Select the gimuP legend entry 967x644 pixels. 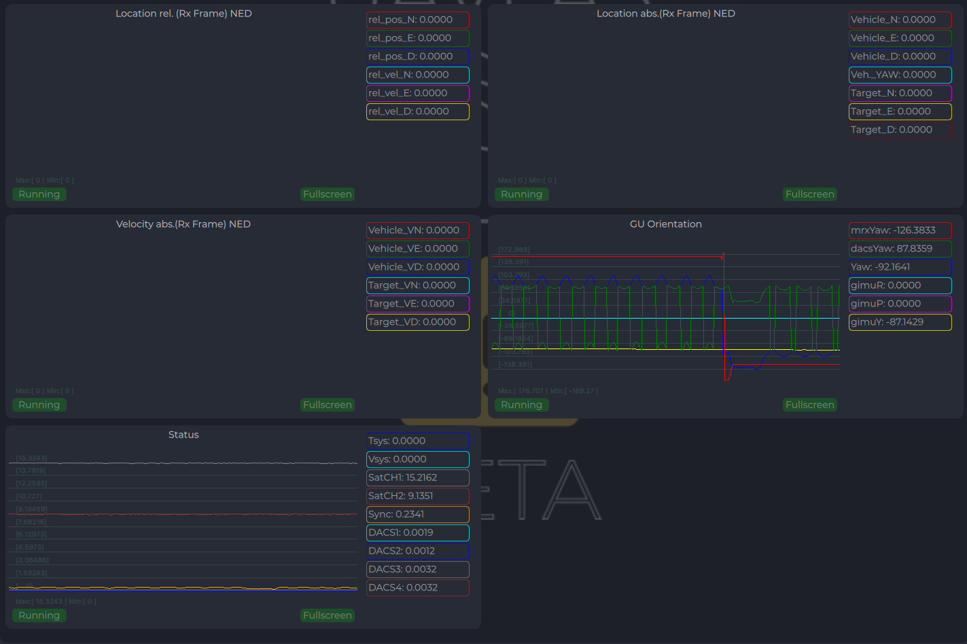tap(900, 304)
